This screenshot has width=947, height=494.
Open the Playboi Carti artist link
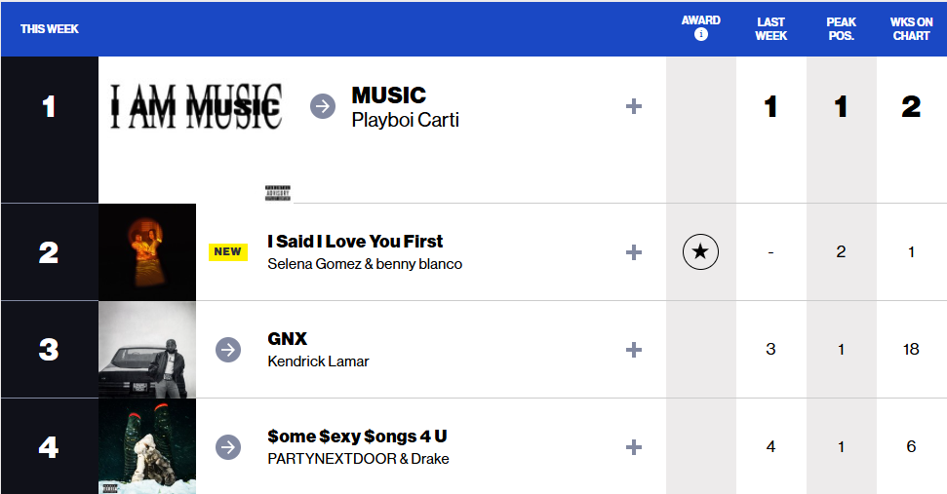click(405, 121)
